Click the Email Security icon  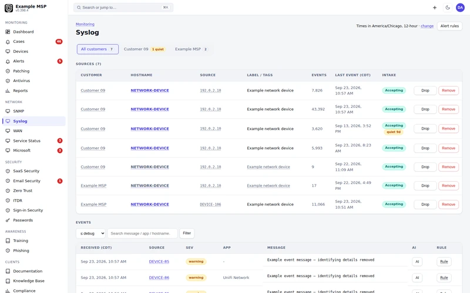(x=8, y=181)
